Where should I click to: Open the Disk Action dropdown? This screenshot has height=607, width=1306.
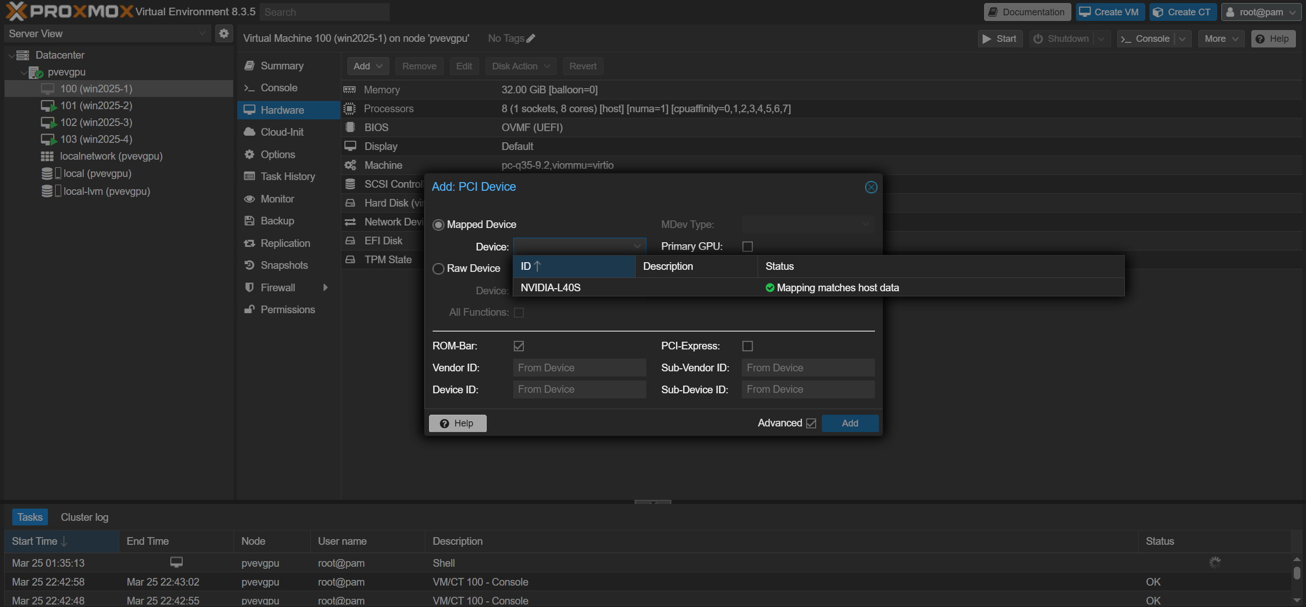click(x=520, y=66)
